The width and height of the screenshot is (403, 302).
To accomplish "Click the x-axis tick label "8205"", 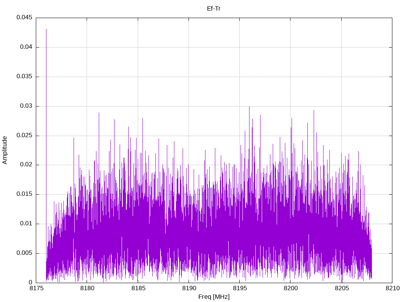I will point(341,288).
